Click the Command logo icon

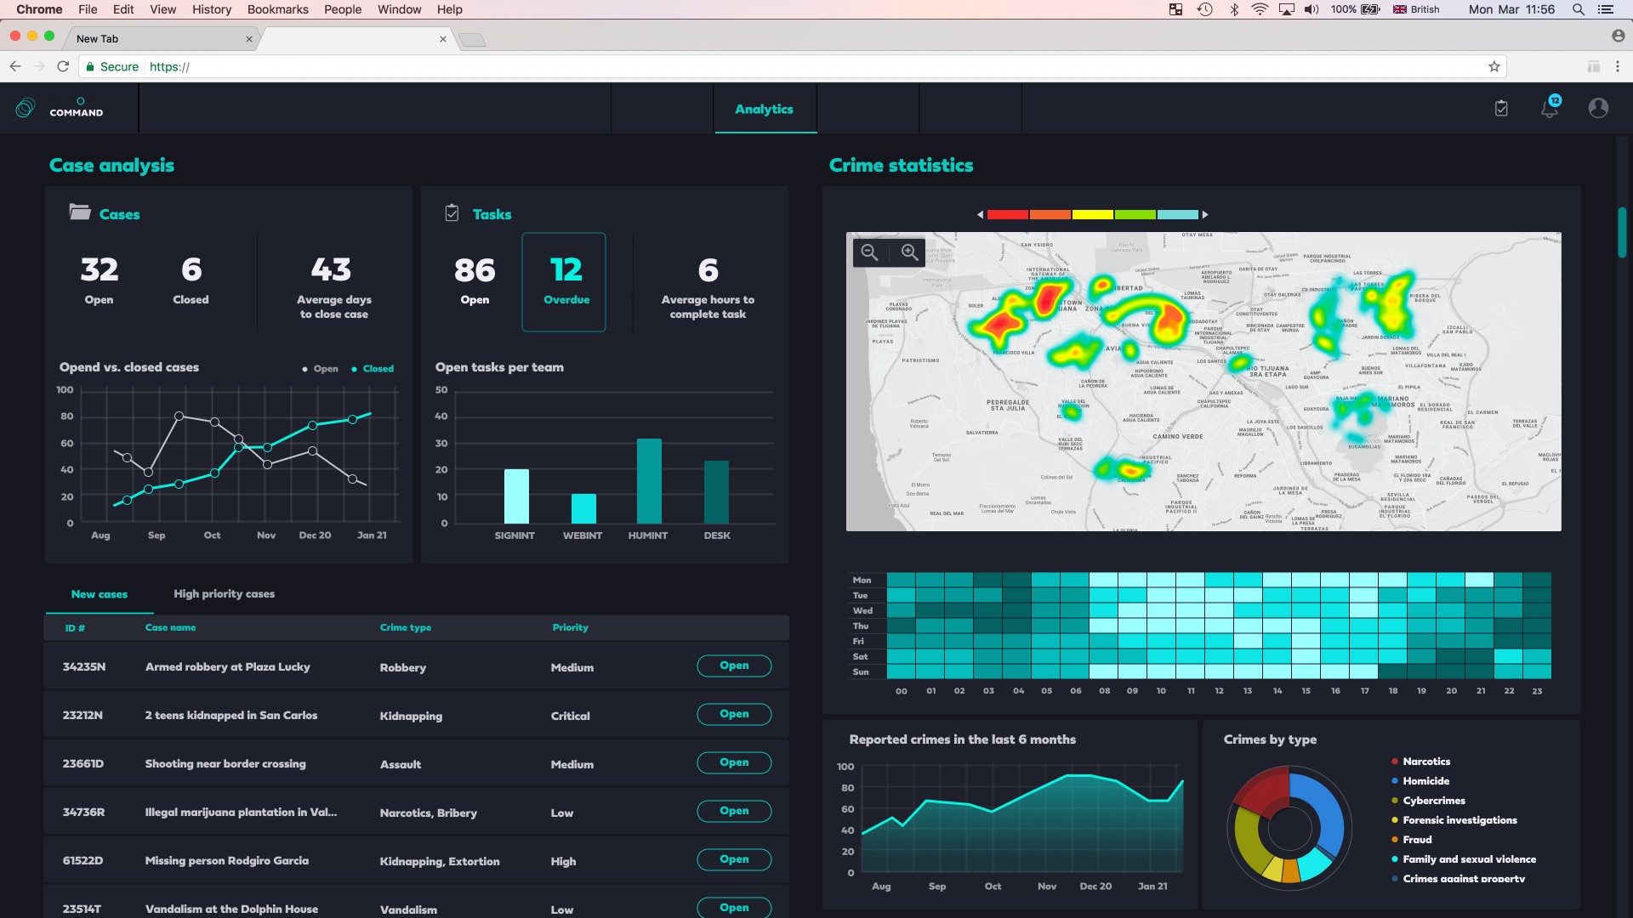pyautogui.click(x=26, y=108)
